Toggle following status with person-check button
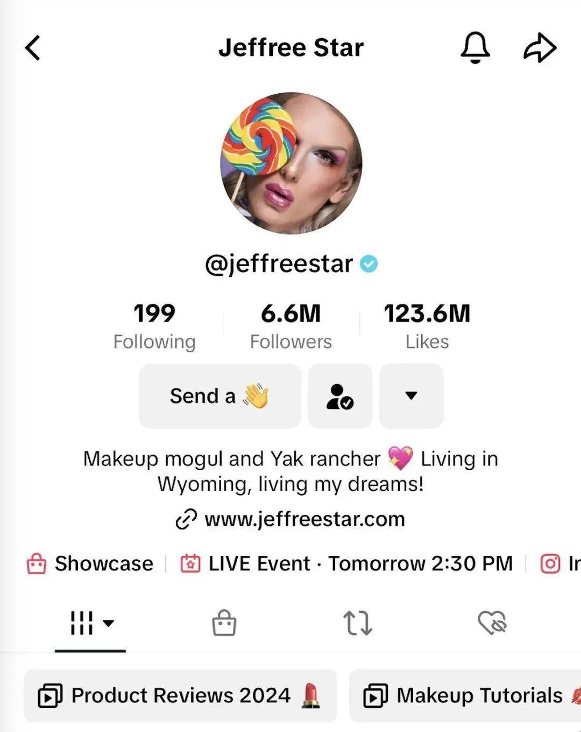The height and width of the screenshot is (732, 581). pyautogui.click(x=340, y=396)
